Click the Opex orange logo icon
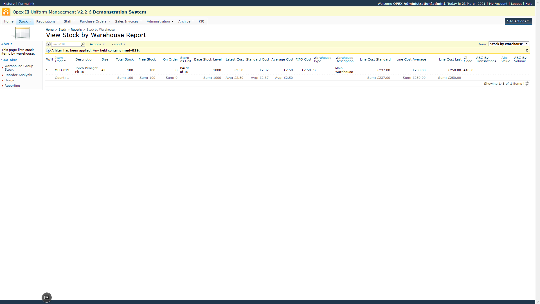This screenshot has width=540, height=304. coord(6,12)
